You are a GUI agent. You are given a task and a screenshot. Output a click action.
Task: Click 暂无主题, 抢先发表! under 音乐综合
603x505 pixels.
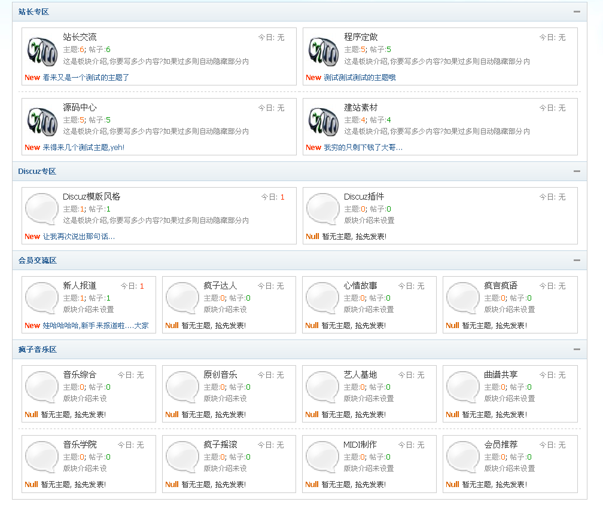(x=73, y=415)
